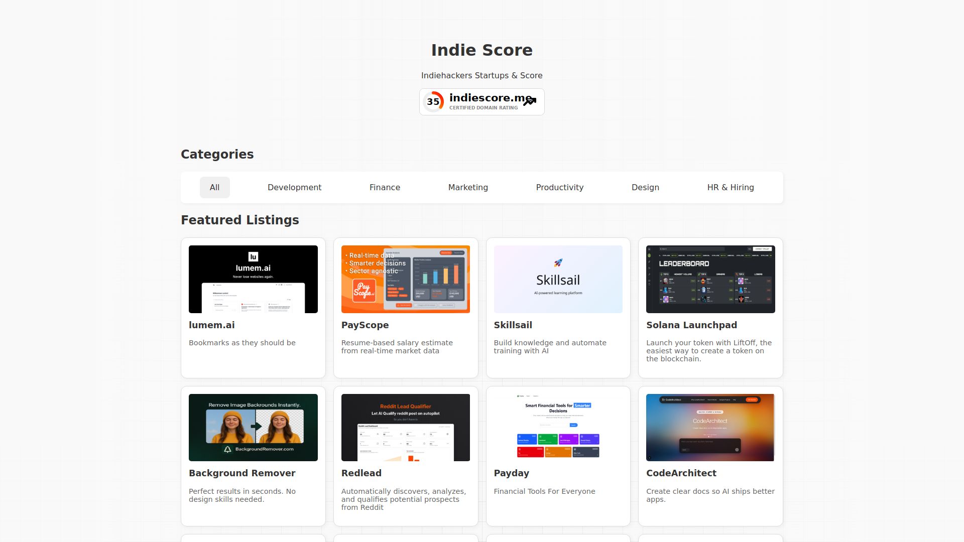Click the PayScope listing title
The width and height of the screenshot is (964, 542).
[x=365, y=325]
